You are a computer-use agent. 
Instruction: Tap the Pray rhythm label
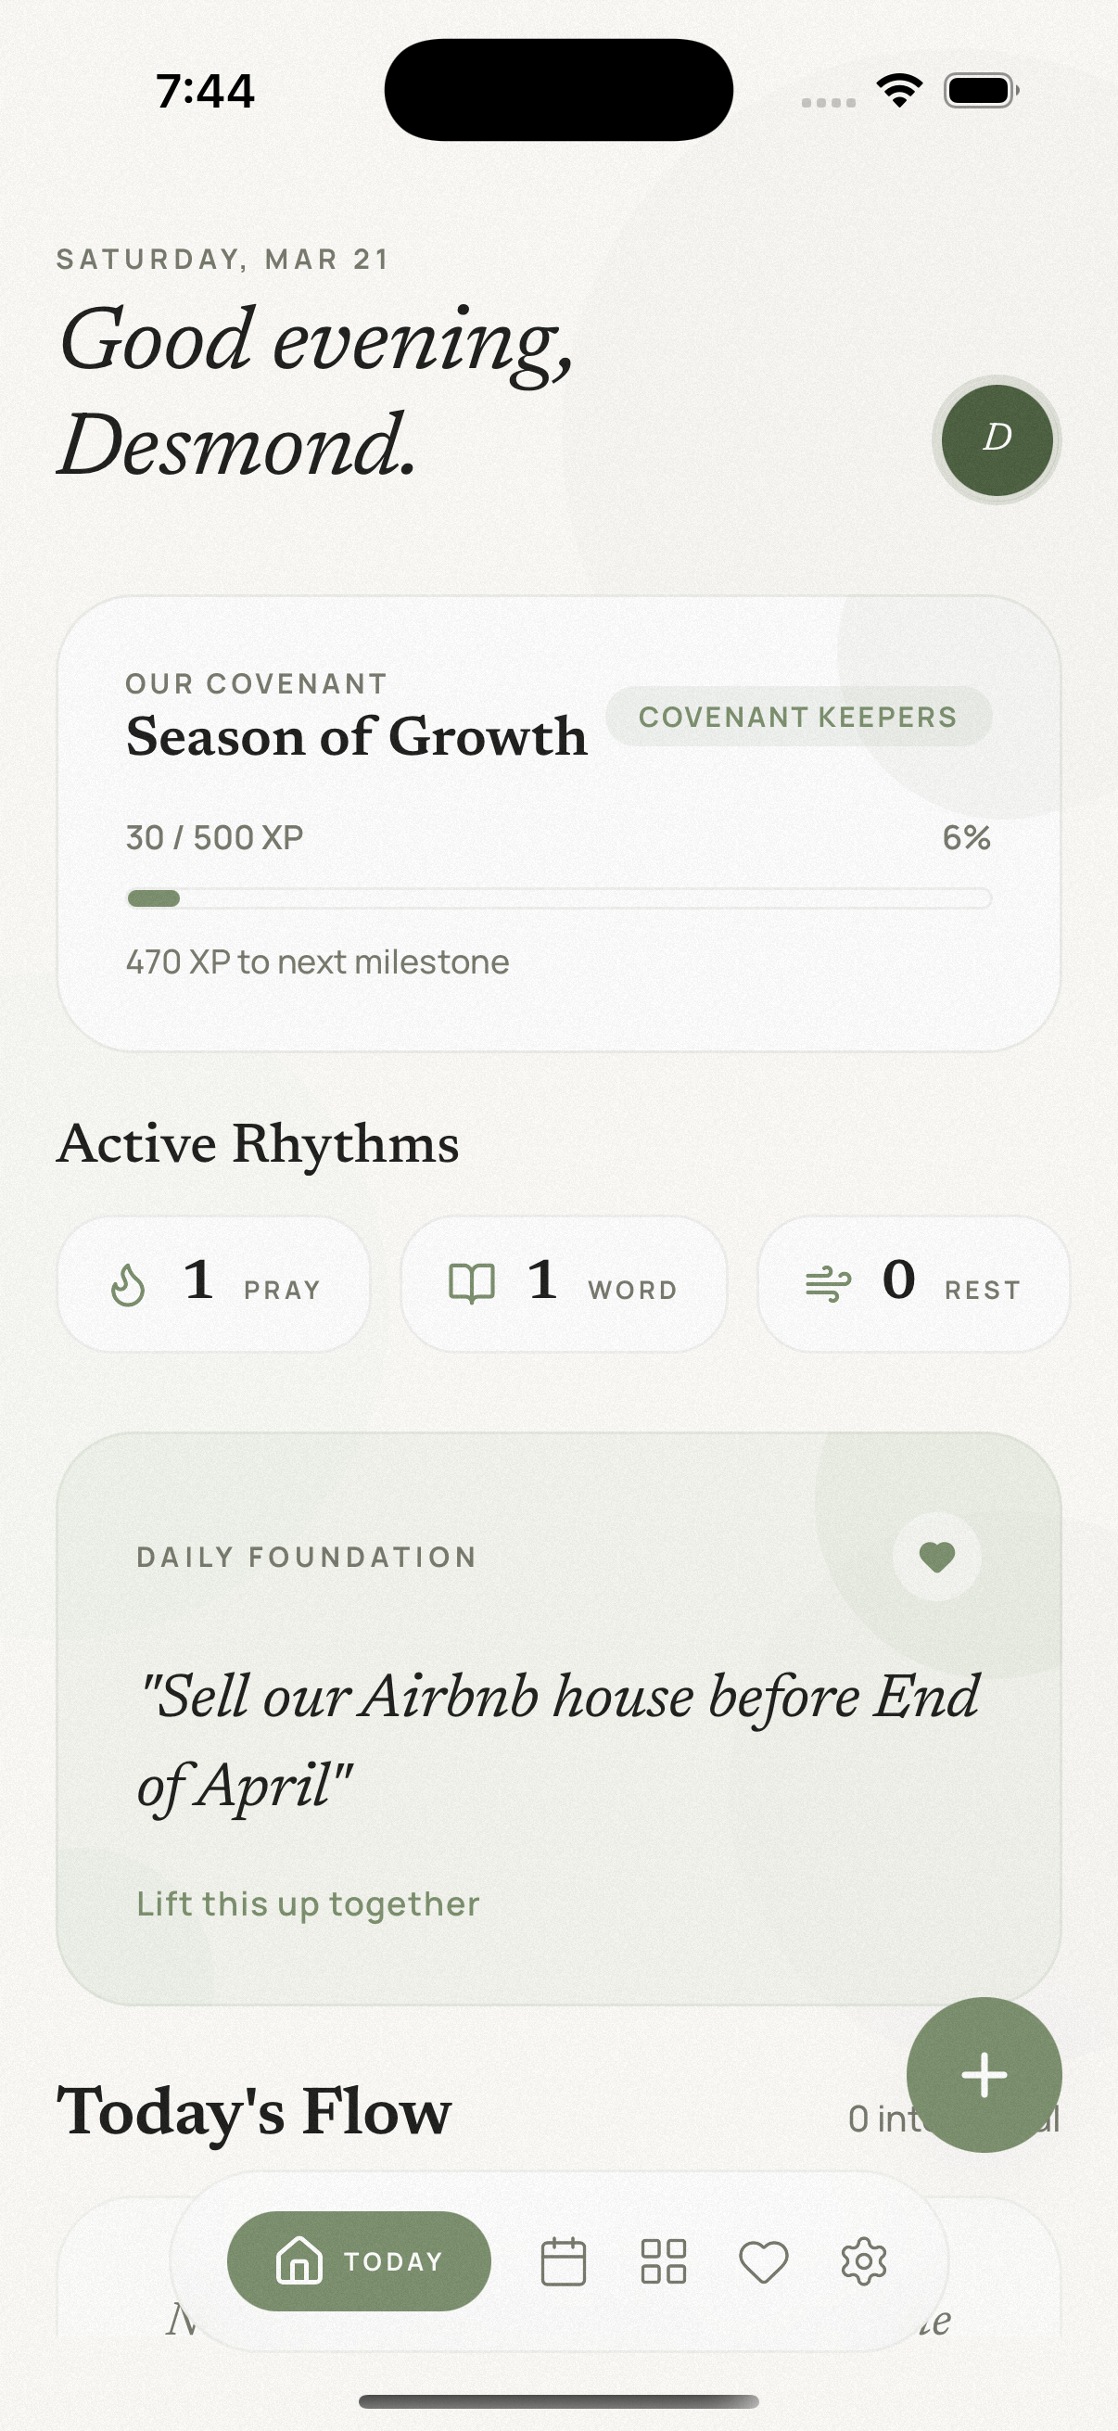click(x=282, y=1290)
